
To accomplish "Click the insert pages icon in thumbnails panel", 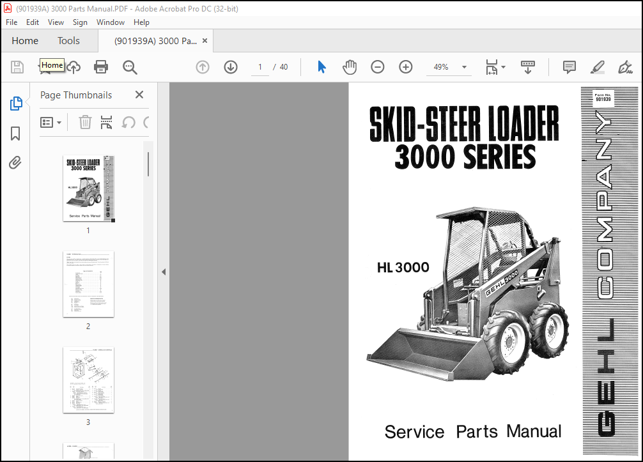I will (106, 122).
